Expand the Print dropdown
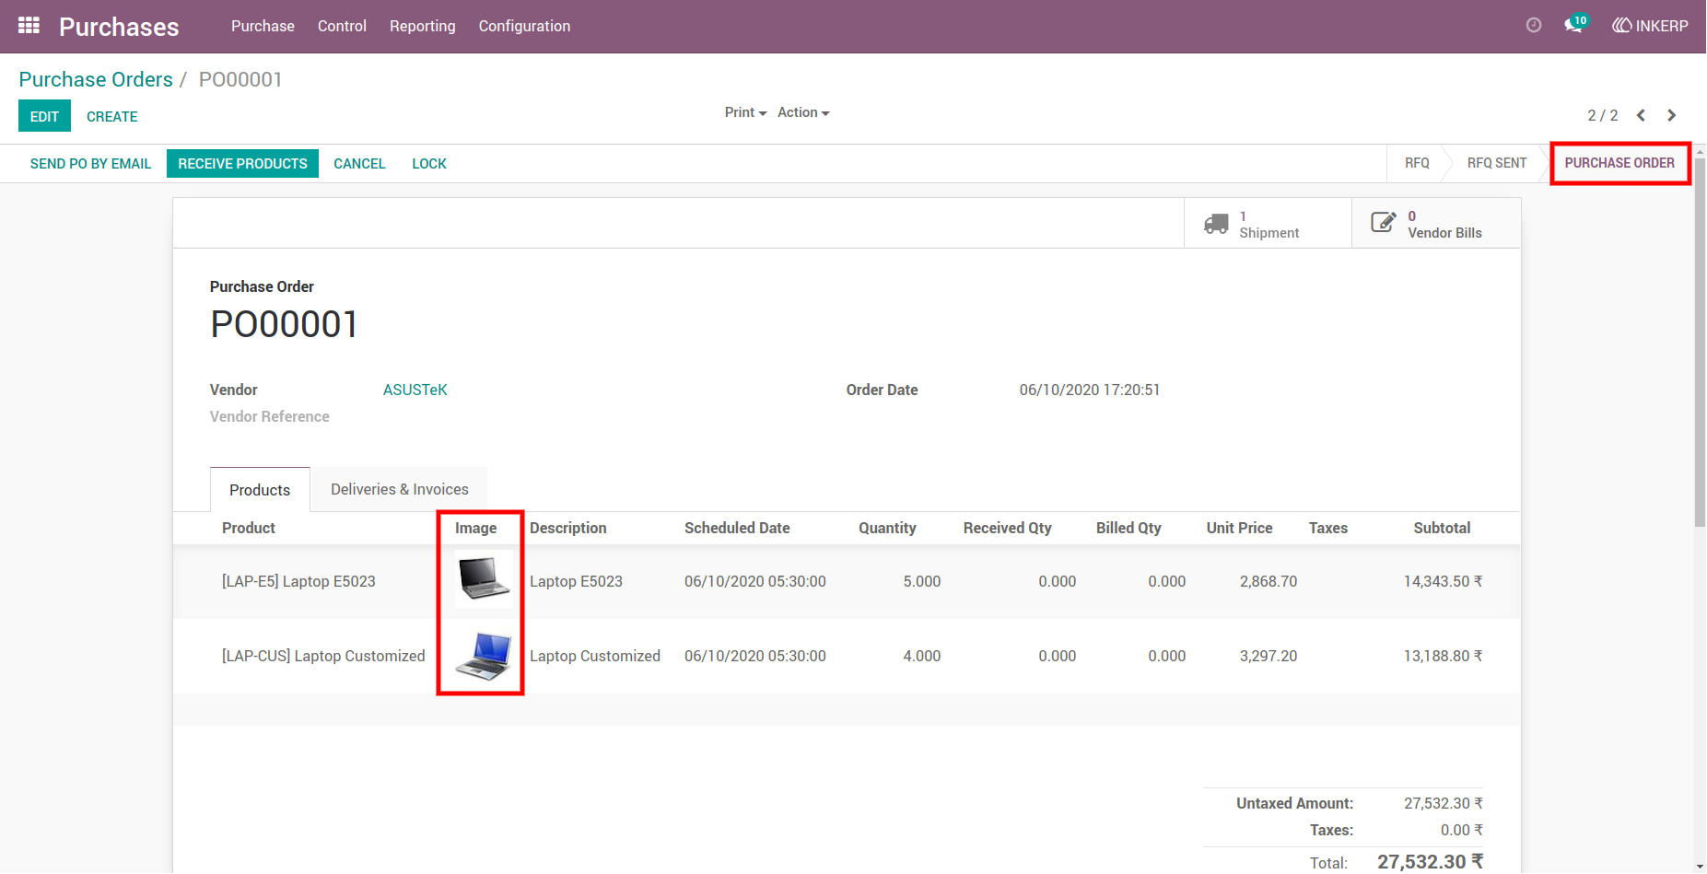The width and height of the screenshot is (1707, 874). [x=745, y=112]
